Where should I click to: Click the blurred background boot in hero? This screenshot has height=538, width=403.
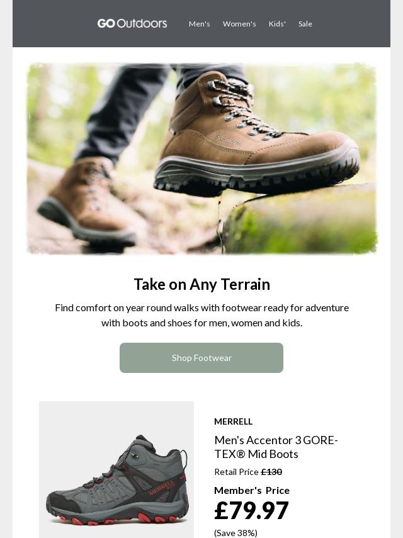(88, 202)
